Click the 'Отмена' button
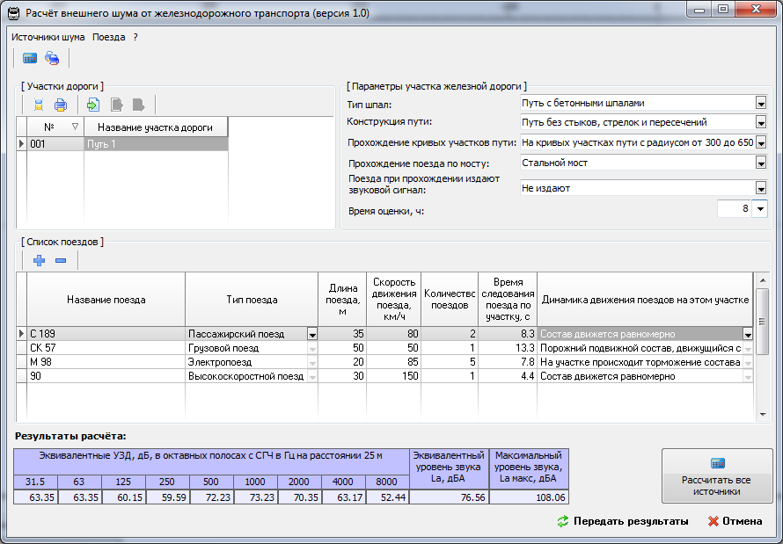 click(735, 521)
